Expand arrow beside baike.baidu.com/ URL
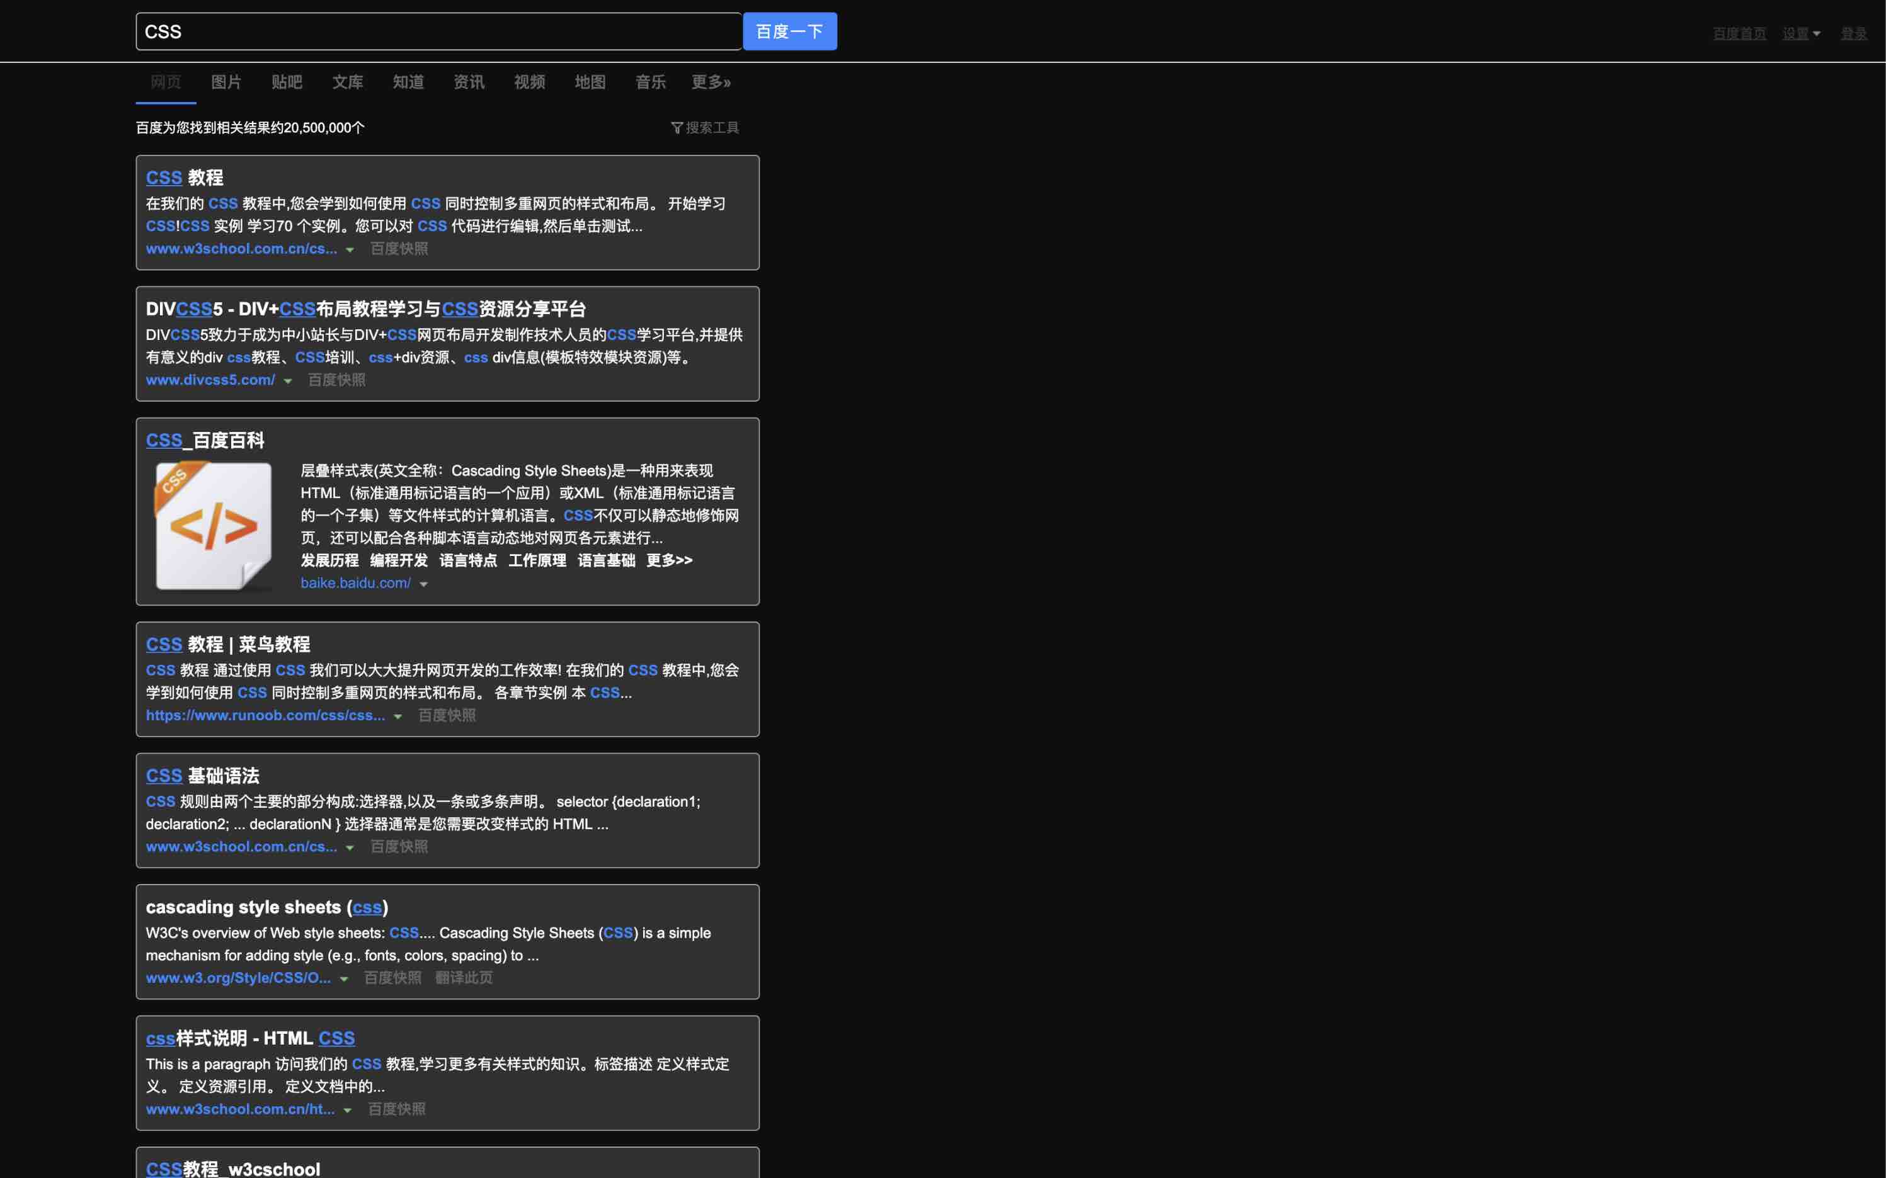 [423, 585]
